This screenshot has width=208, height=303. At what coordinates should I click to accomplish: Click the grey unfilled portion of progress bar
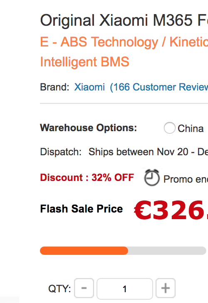[x=167, y=251]
